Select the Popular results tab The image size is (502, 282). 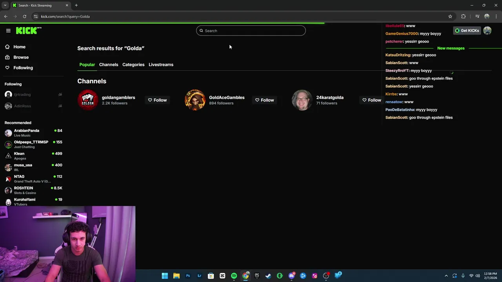coord(87,65)
